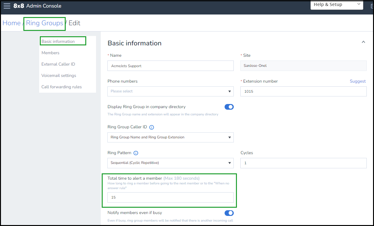Go to Call forwarding rules section
374x226 pixels.
click(x=62, y=87)
